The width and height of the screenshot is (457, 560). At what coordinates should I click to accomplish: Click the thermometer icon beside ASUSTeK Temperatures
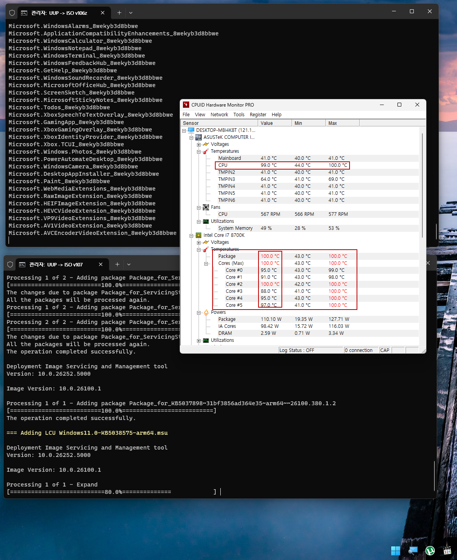[206, 151]
